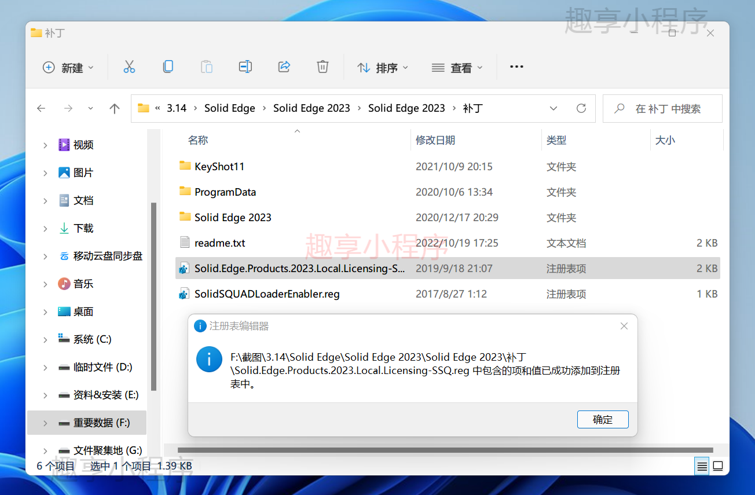The image size is (755, 495).
Task: Open the 查看 view dropdown
Action: coord(457,68)
